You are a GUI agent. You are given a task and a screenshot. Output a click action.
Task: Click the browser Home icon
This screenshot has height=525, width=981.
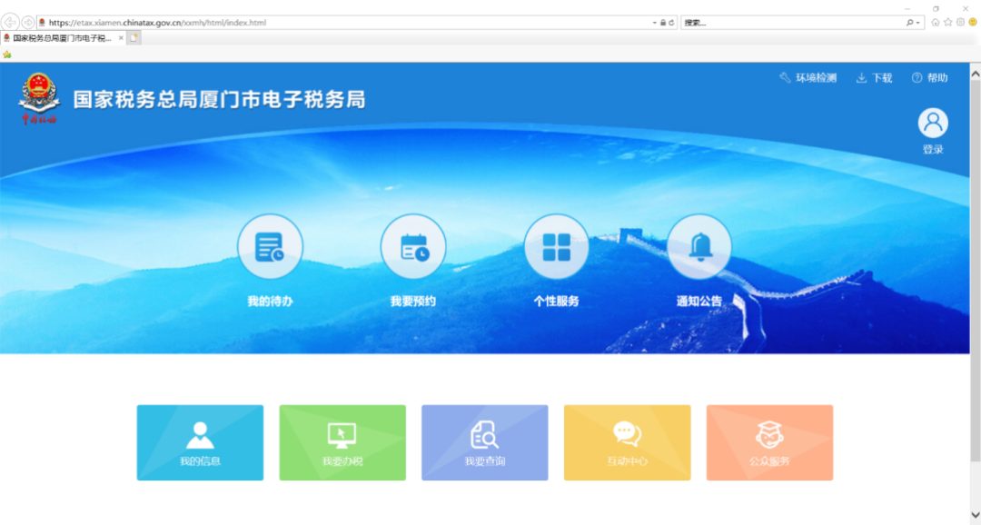(936, 23)
